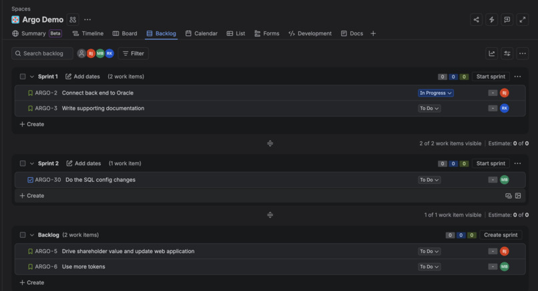Open Sprint 1 more actions ellipsis
Screen dimensions: 538x291
pyautogui.click(x=518, y=77)
